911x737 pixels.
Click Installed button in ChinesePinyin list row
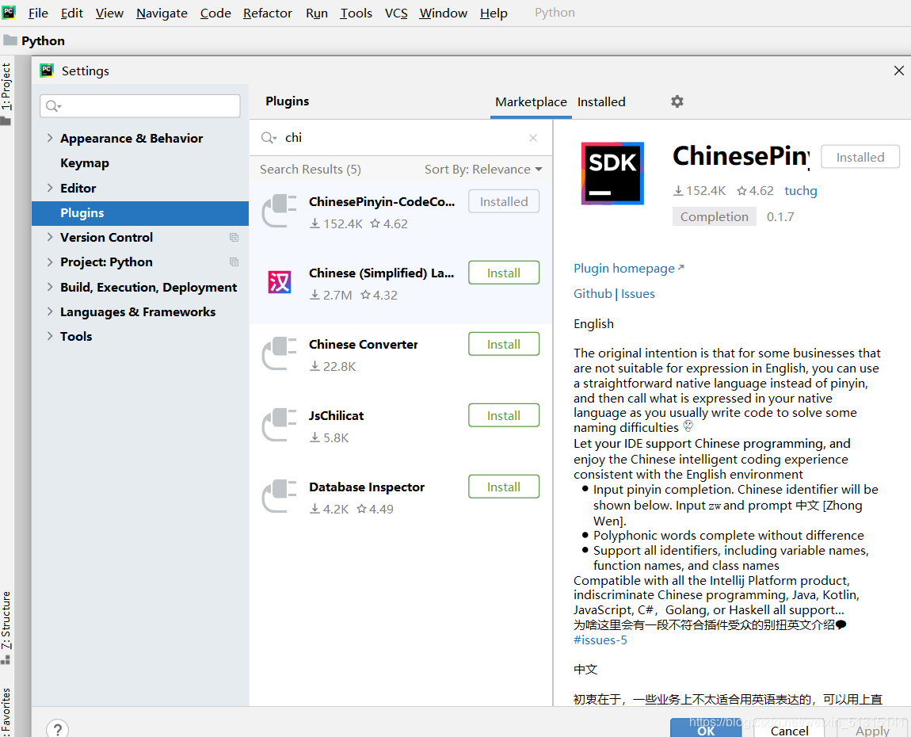504,201
